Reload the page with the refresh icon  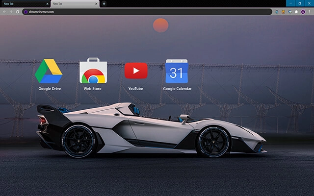coord(18,12)
